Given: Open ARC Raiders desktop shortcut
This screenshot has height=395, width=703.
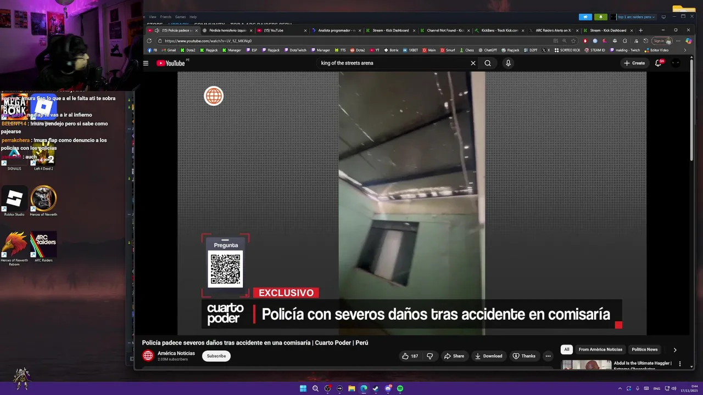Looking at the screenshot, I should pos(43,247).
